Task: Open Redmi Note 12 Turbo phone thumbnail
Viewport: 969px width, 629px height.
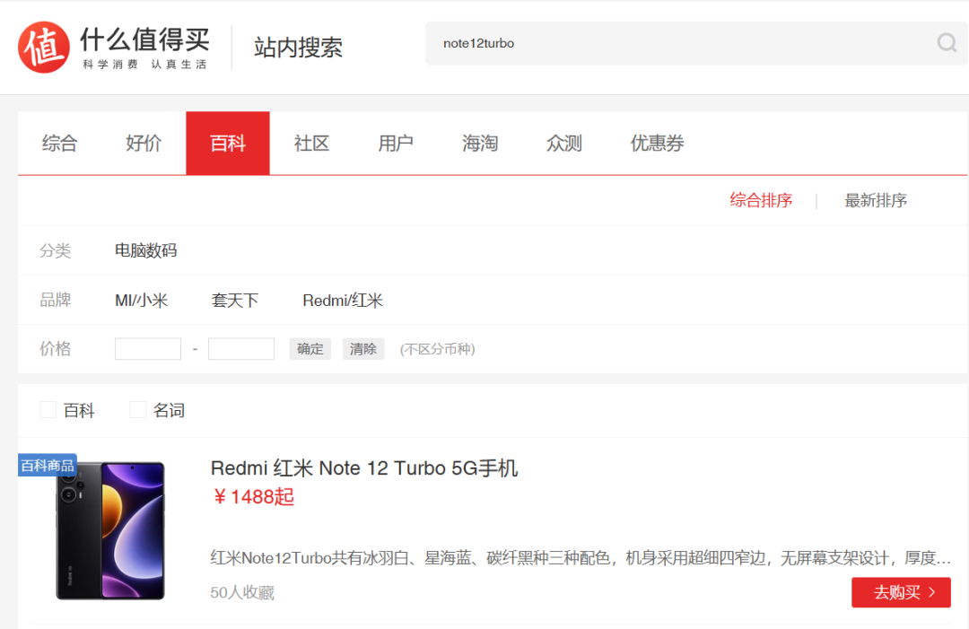Action: tap(110, 531)
